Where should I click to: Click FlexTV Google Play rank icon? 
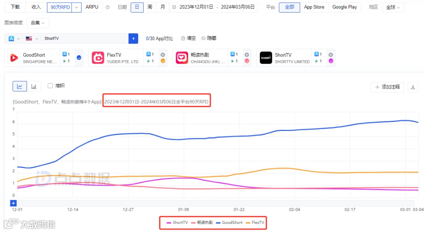tap(148, 61)
